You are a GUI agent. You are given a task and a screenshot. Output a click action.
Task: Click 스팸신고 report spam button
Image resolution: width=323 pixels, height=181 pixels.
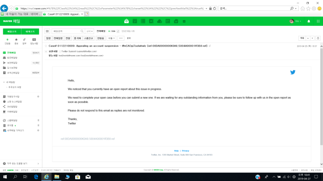pos(88,38)
